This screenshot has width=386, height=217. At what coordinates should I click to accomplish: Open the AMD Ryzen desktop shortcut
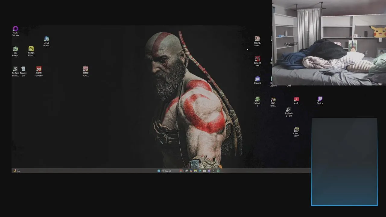click(273, 102)
